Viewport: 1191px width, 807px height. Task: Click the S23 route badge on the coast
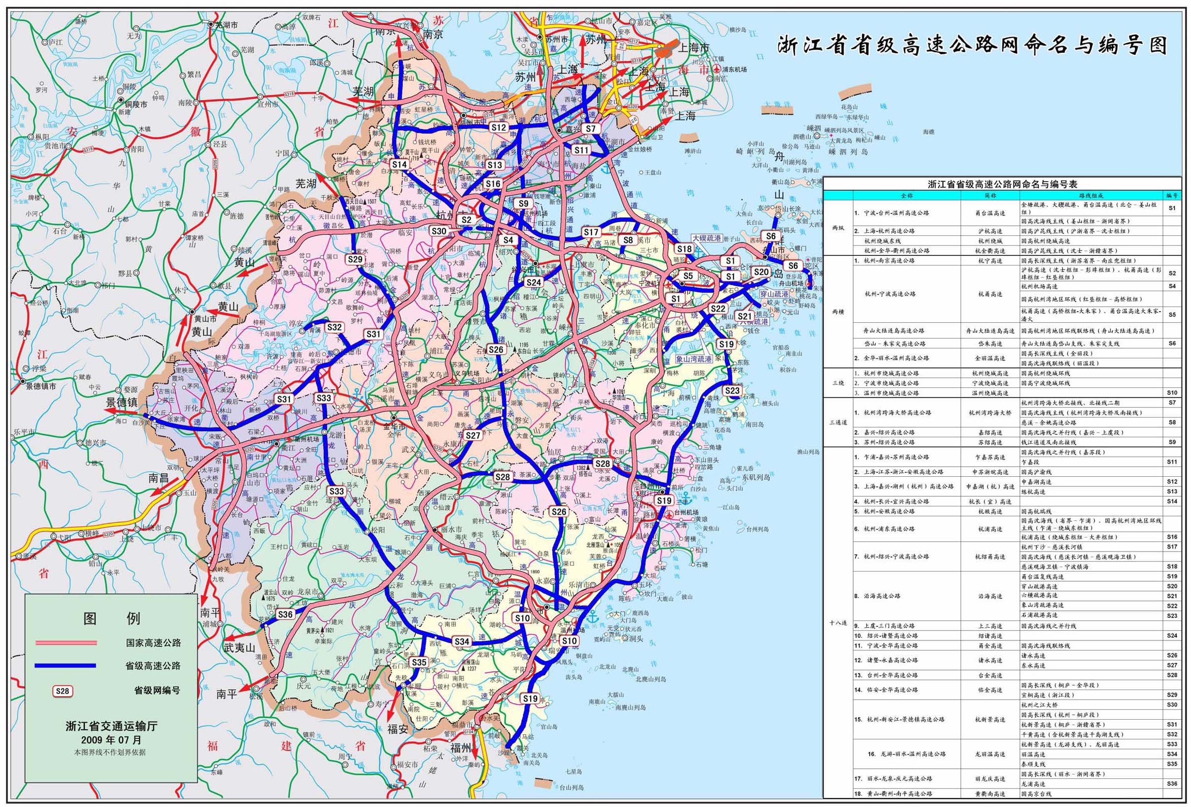pyautogui.click(x=733, y=390)
